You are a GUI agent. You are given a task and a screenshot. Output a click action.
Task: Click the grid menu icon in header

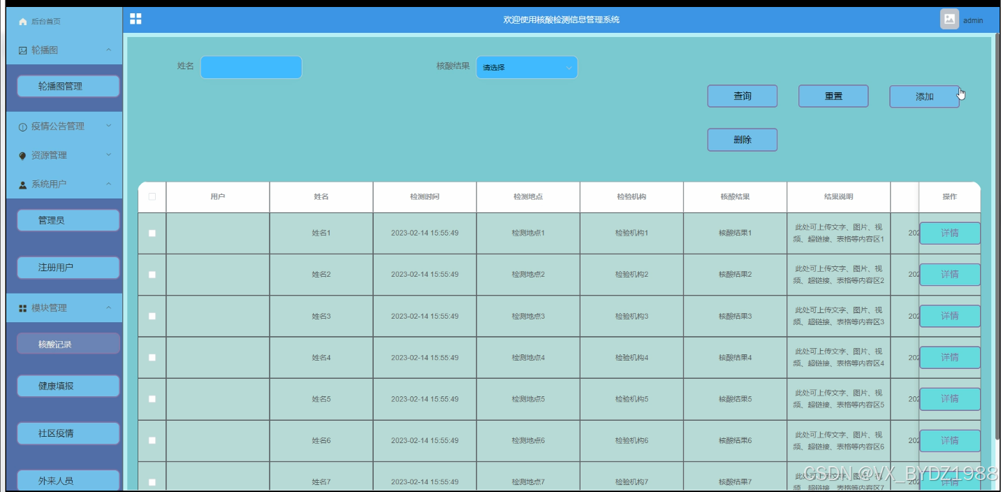coord(136,19)
